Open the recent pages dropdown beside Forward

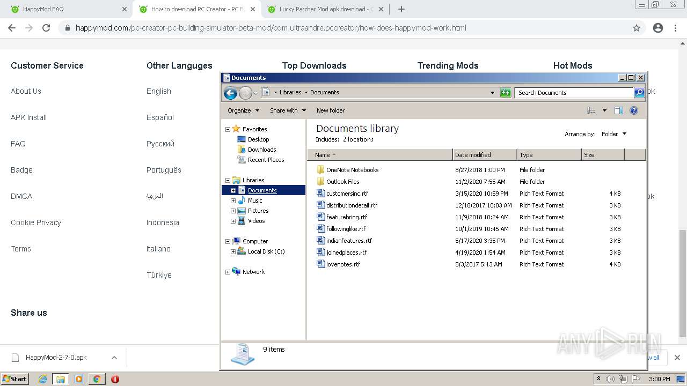256,93
